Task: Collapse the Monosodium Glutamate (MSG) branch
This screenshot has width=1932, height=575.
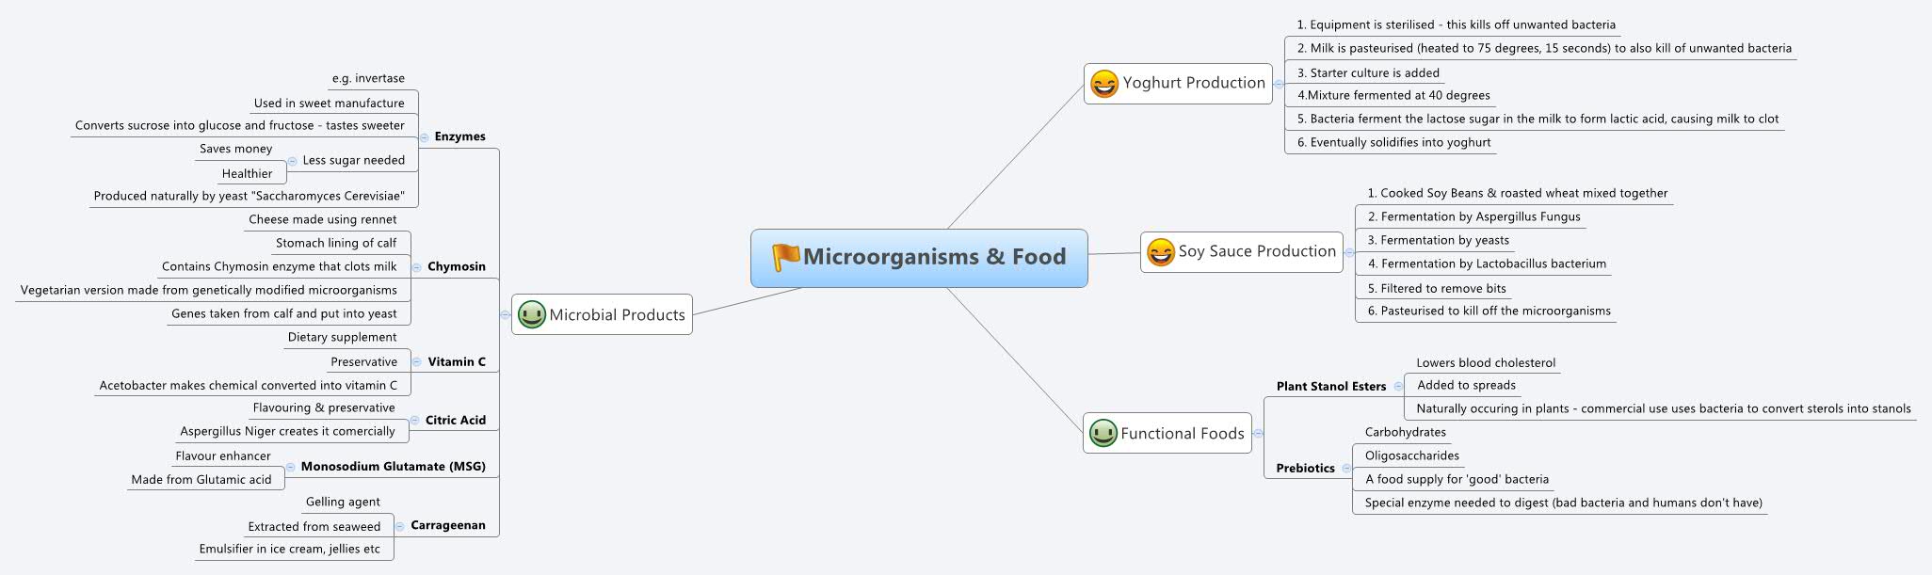Action: 291,467
